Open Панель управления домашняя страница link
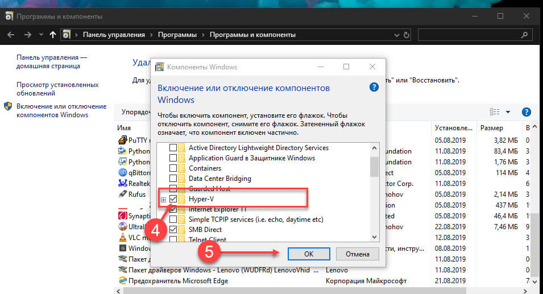Viewport: 543px width, 294px height. 52,61
